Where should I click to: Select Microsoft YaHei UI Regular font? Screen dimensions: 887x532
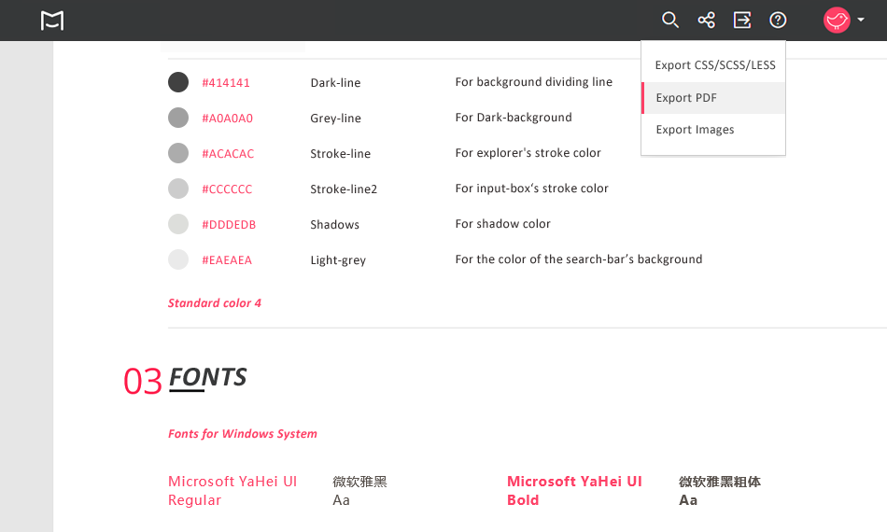click(x=232, y=491)
